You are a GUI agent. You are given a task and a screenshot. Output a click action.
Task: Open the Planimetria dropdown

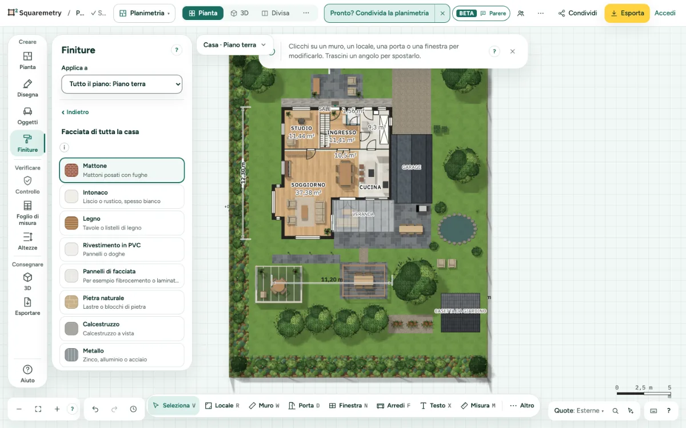(x=145, y=13)
